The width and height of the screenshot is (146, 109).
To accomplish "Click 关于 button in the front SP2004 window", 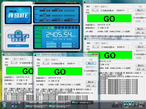I will [x=91, y=86].
